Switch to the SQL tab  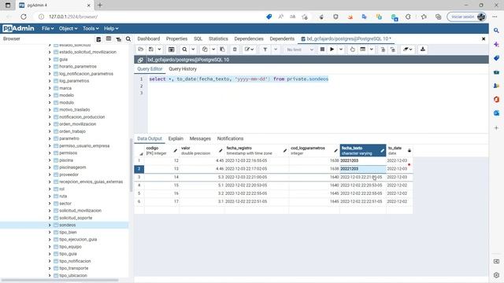pos(198,39)
